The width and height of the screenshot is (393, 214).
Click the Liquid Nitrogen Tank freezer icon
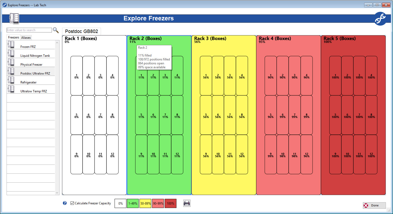click(x=11, y=53)
